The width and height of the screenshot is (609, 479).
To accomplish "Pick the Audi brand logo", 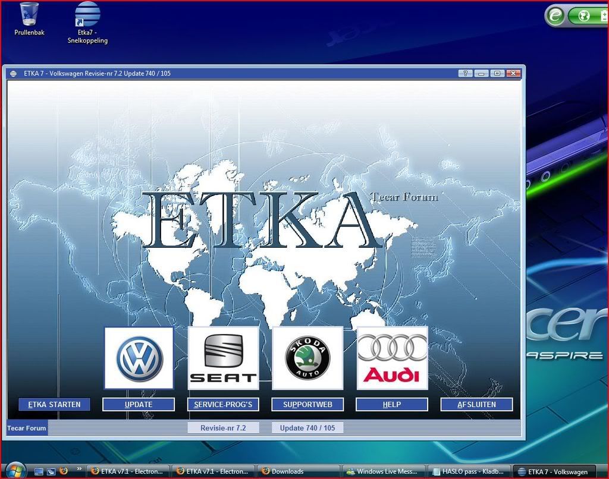I will coord(393,358).
